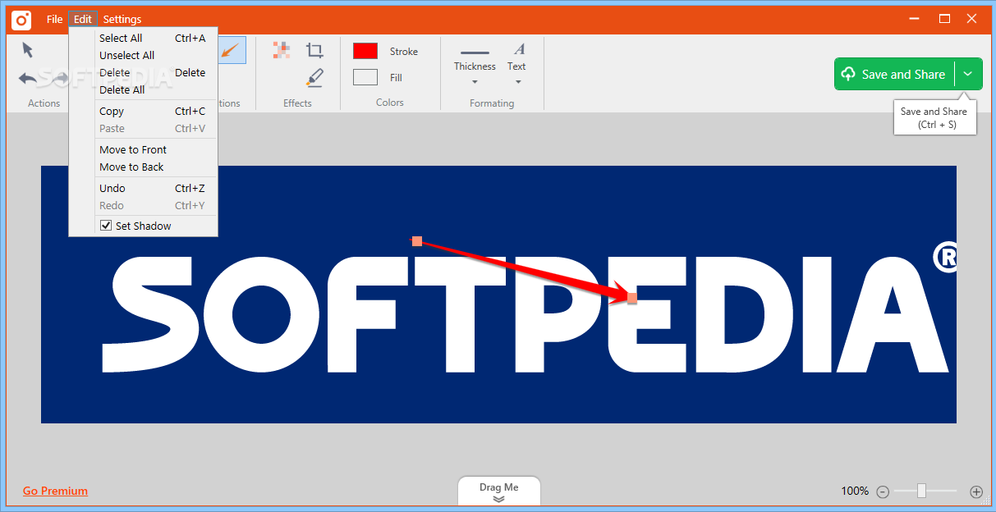Apply the pixelate blur effect

pyautogui.click(x=282, y=50)
